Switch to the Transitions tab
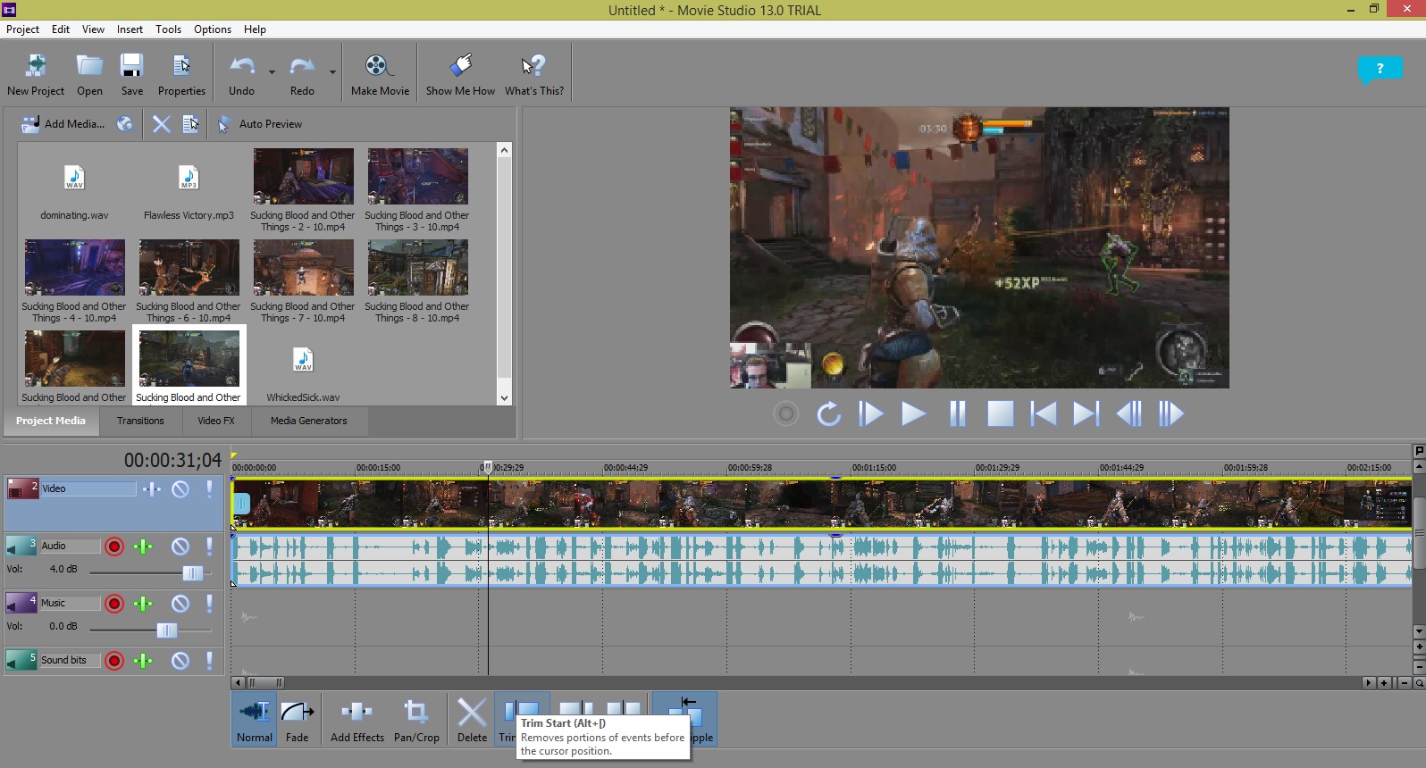The image size is (1426, 768). tap(140, 421)
